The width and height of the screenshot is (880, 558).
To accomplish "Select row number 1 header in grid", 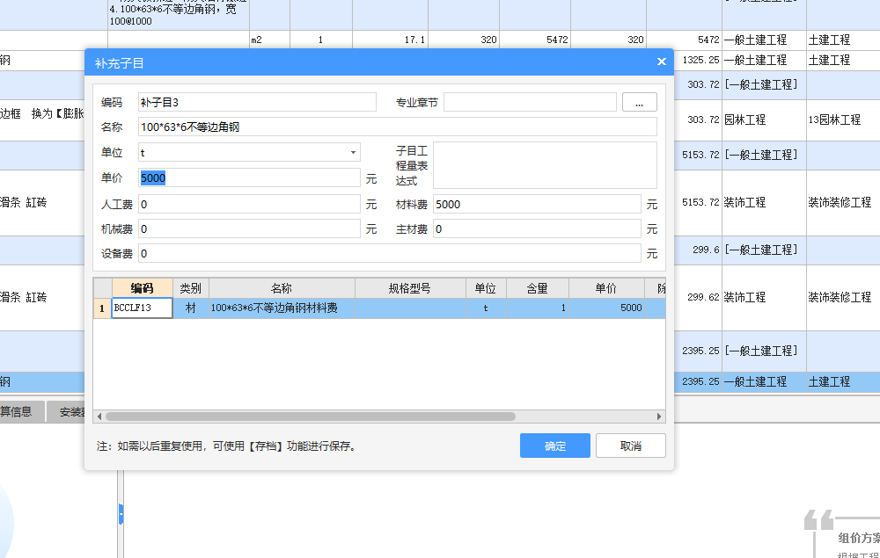I will [x=102, y=308].
